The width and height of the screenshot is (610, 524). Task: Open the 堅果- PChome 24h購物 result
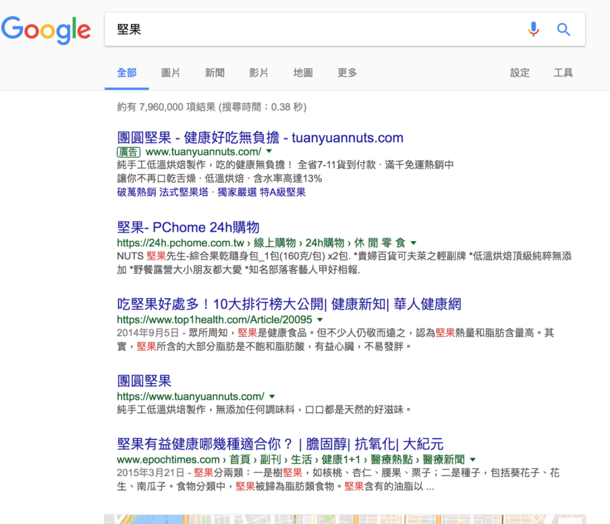(188, 227)
